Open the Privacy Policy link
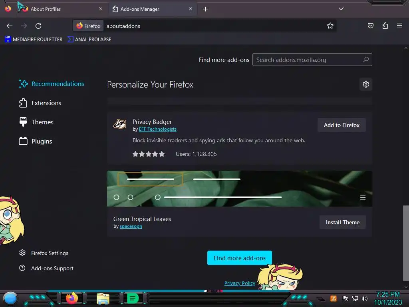409x307 pixels. [240, 283]
